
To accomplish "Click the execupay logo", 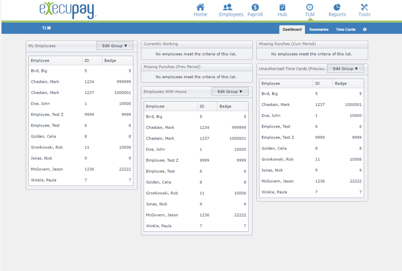I will coord(68,10).
